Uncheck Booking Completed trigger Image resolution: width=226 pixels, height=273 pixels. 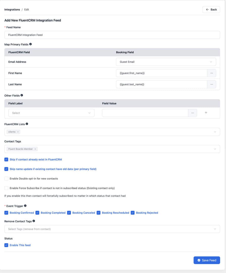click(x=37, y=213)
